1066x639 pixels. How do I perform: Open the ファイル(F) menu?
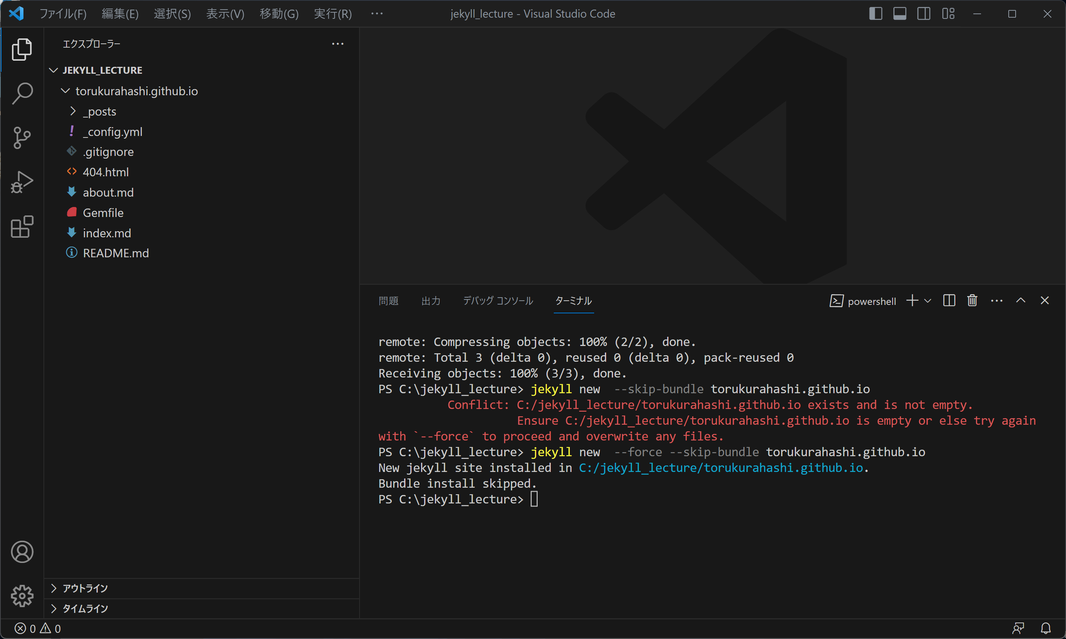[x=63, y=14]
